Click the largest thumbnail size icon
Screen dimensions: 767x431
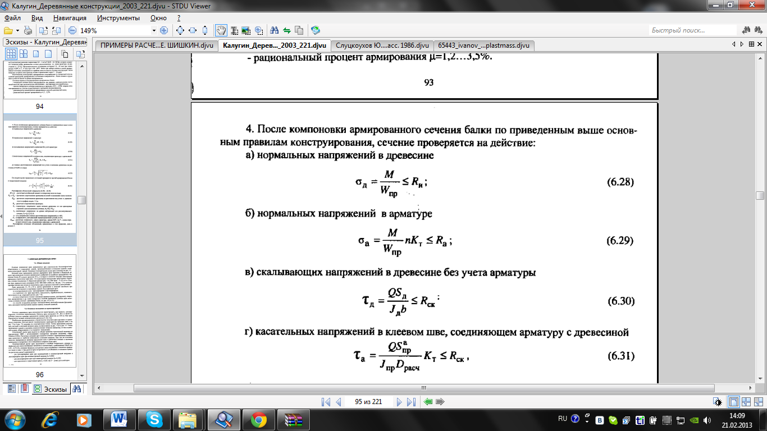coord(49,54)
